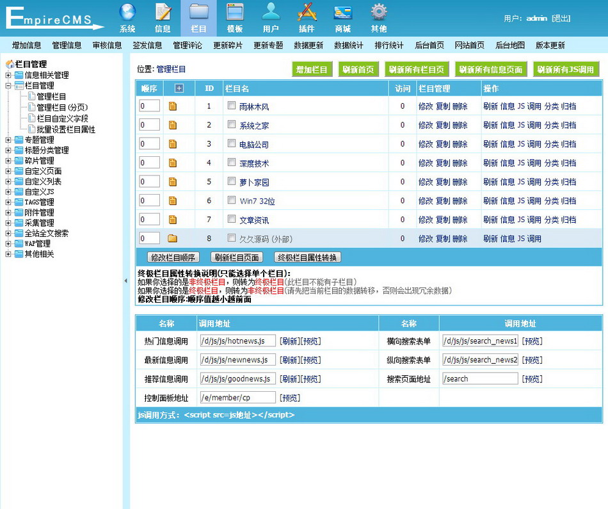Tick the checkbox for 深度技术
This screenshot has height=509, width=608.
232,162
